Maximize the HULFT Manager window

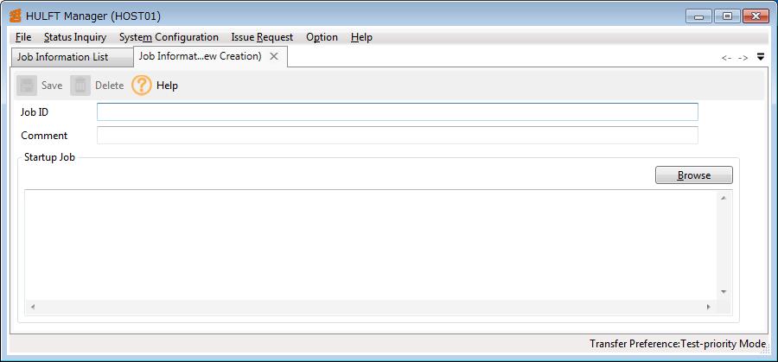click(727, 16)
